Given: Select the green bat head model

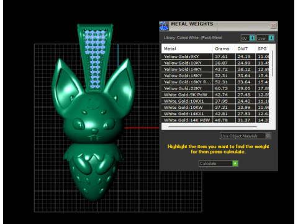Looking at the screenshot, I should [x=94, y=101].
